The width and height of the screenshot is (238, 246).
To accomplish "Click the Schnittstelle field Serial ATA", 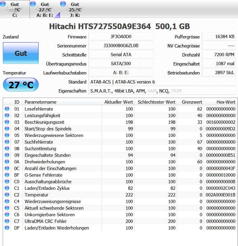I will coord(121,55).
